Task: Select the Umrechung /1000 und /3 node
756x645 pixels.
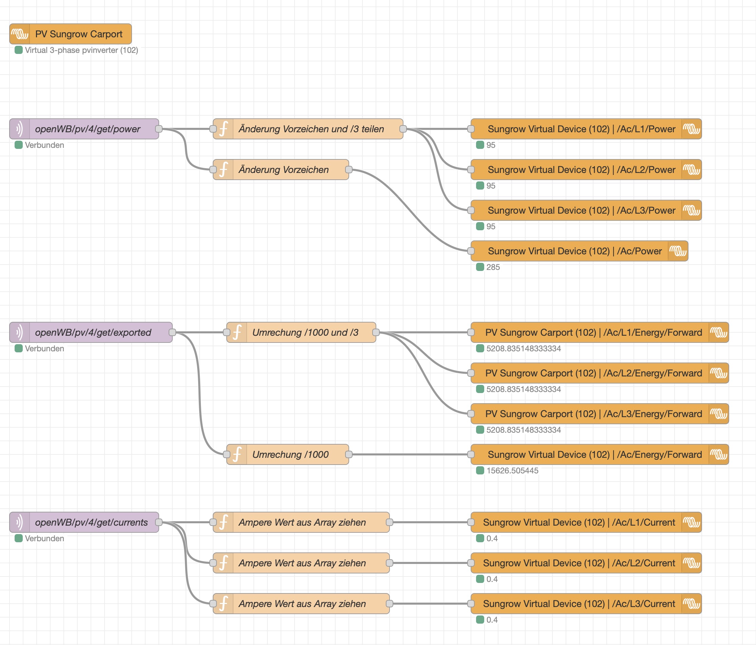Action: (x=305, y=332)
